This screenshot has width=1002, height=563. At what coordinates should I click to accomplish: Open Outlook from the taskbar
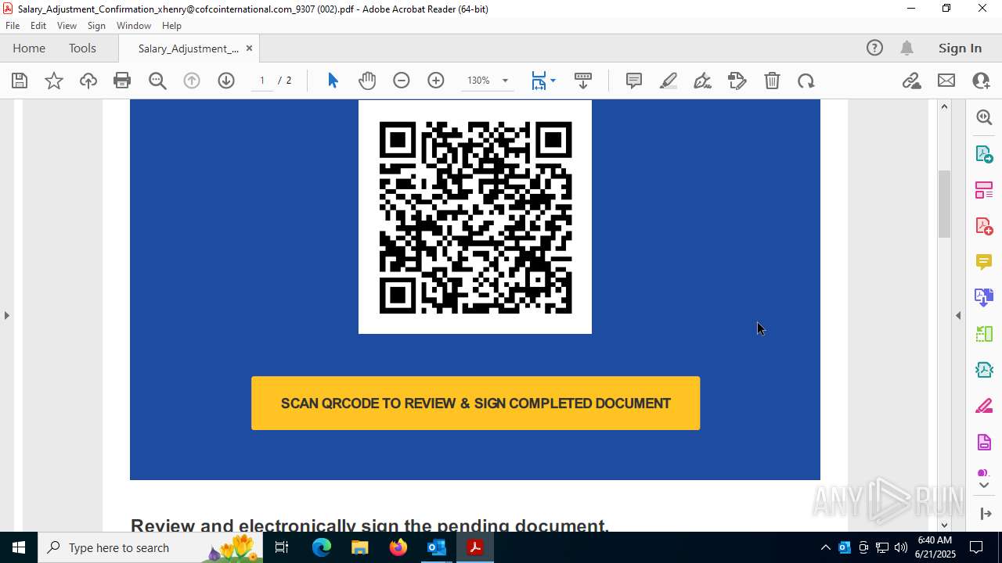click(x=437, y=547)
